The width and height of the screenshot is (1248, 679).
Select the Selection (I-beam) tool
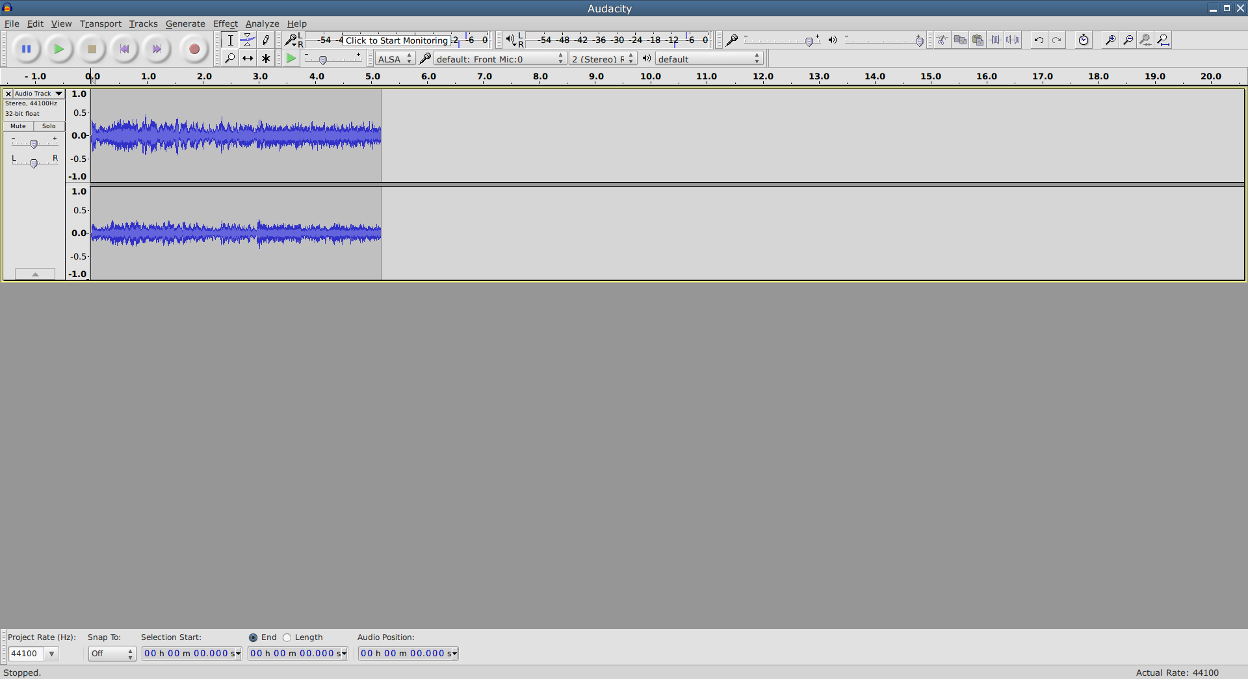pyautogui.click(x=230, y=40)
